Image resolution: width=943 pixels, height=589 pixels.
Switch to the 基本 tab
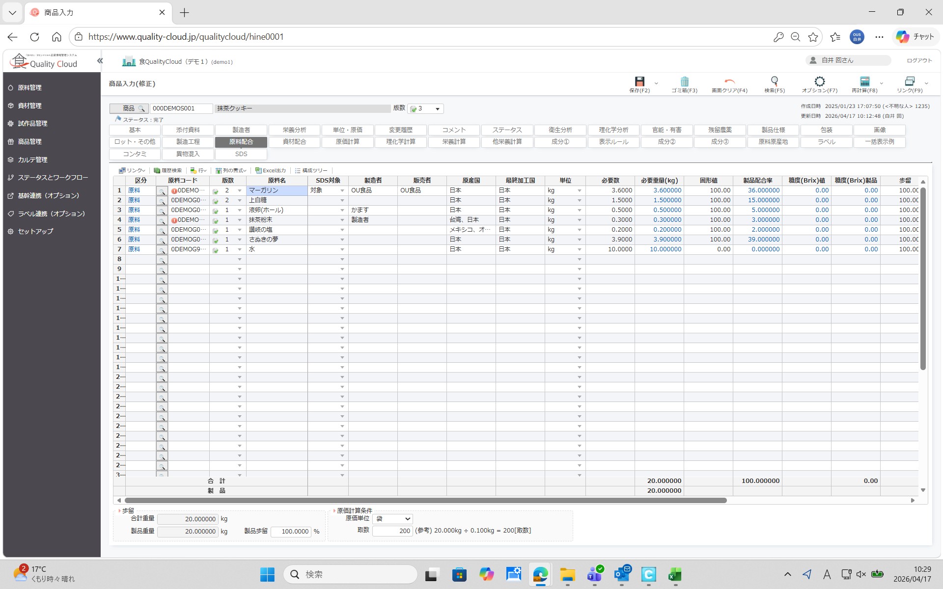135,130
